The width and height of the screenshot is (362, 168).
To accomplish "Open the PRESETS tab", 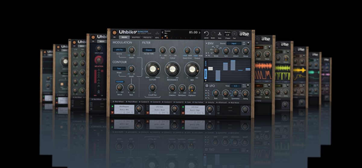I will click(147, 37).
